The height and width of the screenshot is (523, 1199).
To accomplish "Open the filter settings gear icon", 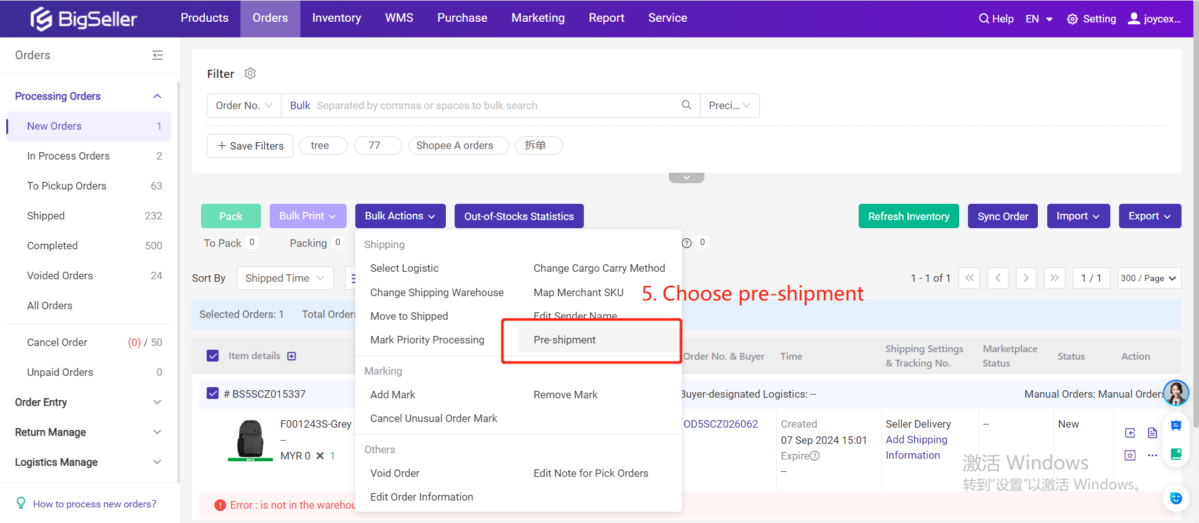I will (x=250, y=74).
